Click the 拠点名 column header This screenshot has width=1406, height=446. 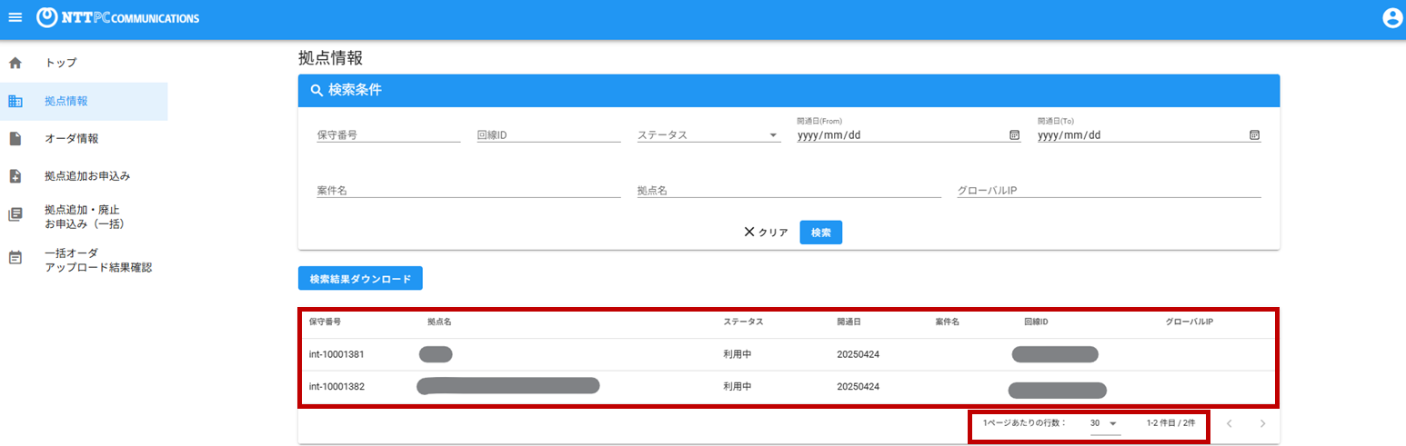click(439, 322)
